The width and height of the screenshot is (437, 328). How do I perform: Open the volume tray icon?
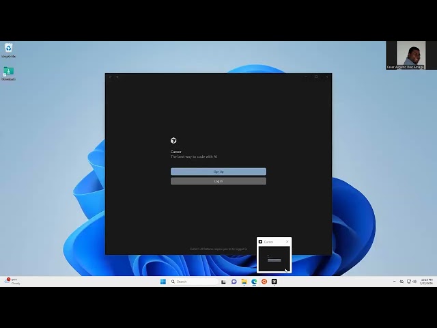414,282
